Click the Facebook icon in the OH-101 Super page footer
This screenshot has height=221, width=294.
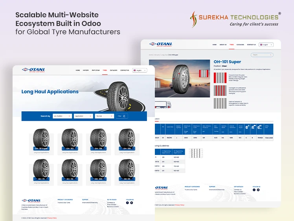point(254,190)
